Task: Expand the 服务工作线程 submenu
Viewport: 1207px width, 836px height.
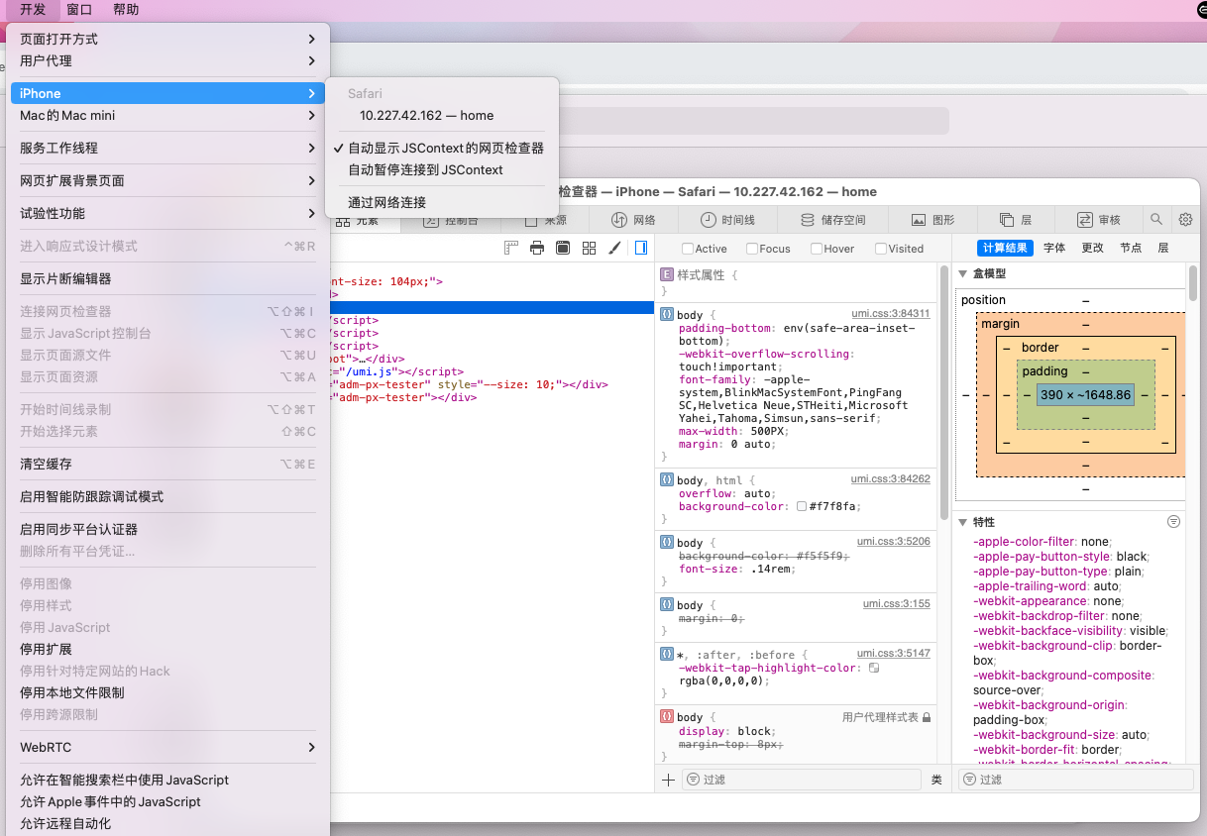Action: pyautogui.click(x=167, y=148)
